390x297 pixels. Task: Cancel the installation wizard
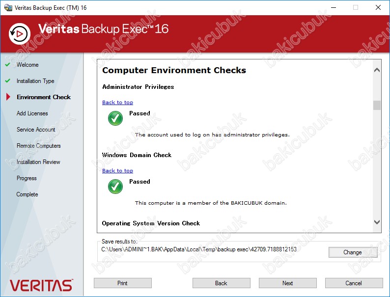coord(354,283)
